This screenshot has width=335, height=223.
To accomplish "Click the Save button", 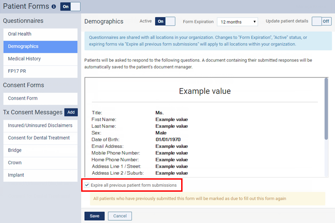I will (94, 216).
